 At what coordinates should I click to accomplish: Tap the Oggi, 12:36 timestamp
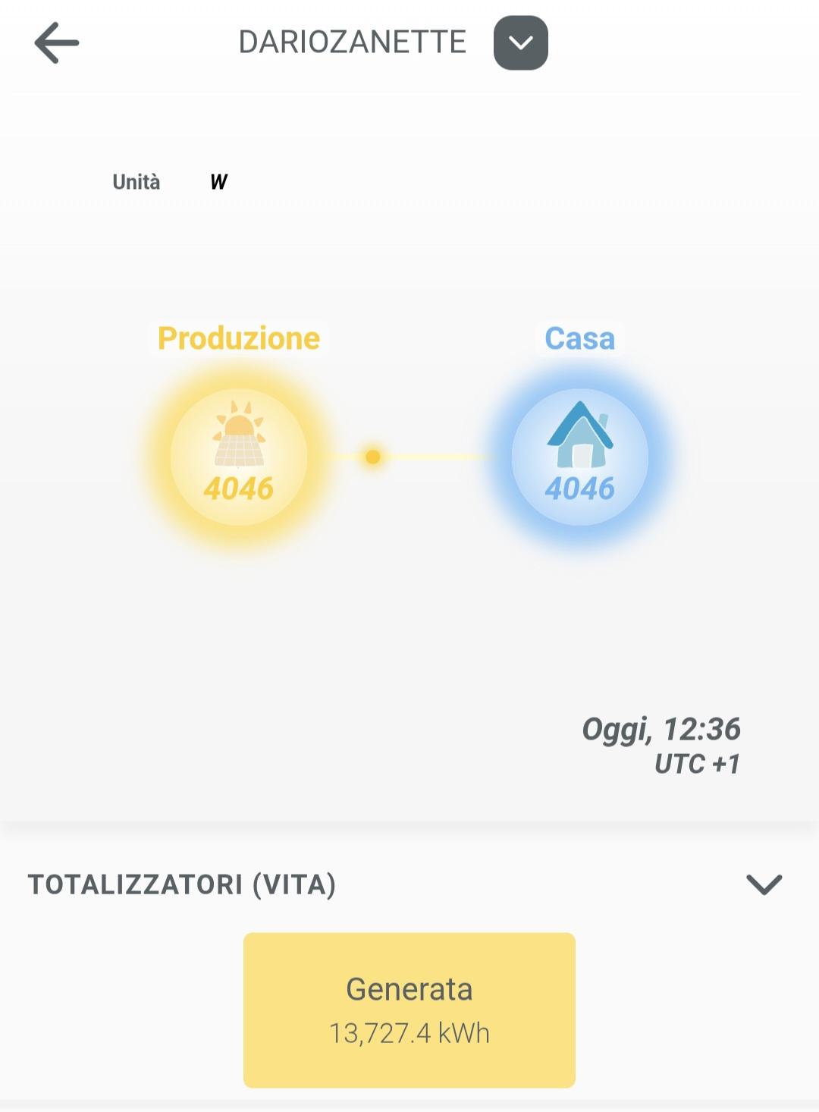point(661,729)
